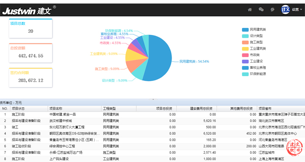Click the 工业建设 purple legend icon

[245, 61]
